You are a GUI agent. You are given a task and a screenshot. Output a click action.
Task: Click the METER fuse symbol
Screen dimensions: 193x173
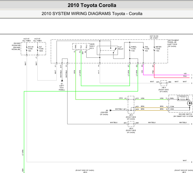[x=154, y=49]
